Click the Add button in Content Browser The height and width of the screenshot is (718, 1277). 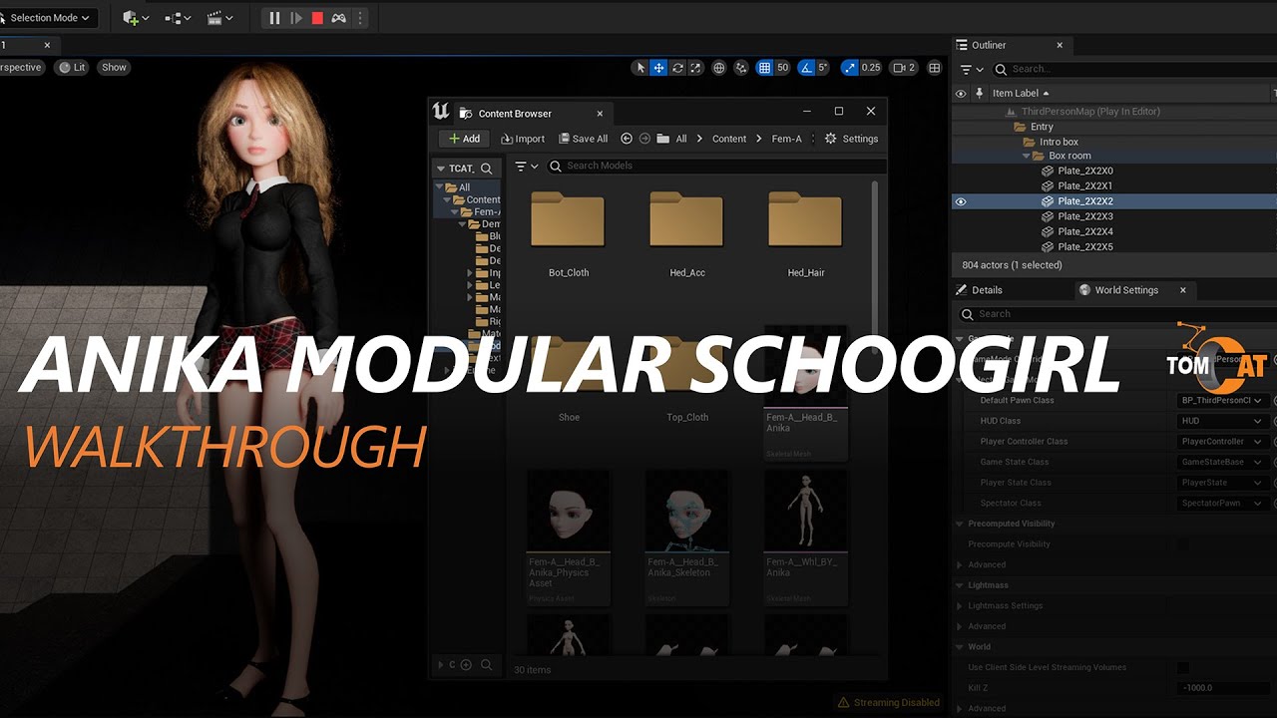click(465, 139)
